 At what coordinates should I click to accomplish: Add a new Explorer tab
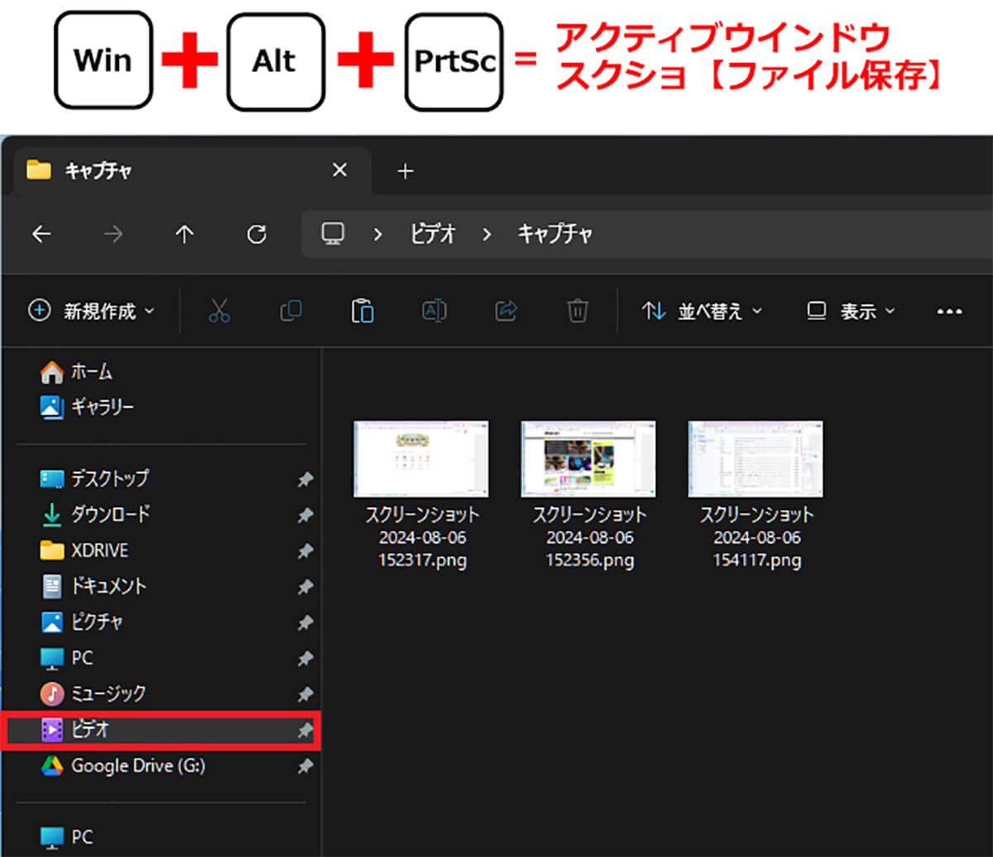pyautogui.click(x=405, y=171)
